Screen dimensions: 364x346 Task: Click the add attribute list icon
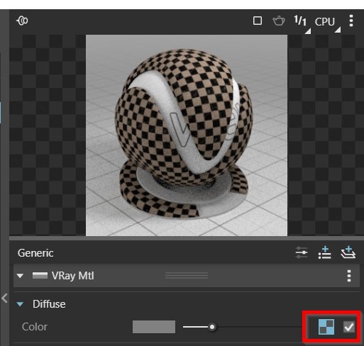click(324, 252)
